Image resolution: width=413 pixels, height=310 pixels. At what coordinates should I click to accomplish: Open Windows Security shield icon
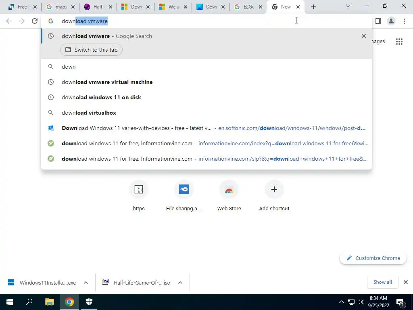point(89,302)
